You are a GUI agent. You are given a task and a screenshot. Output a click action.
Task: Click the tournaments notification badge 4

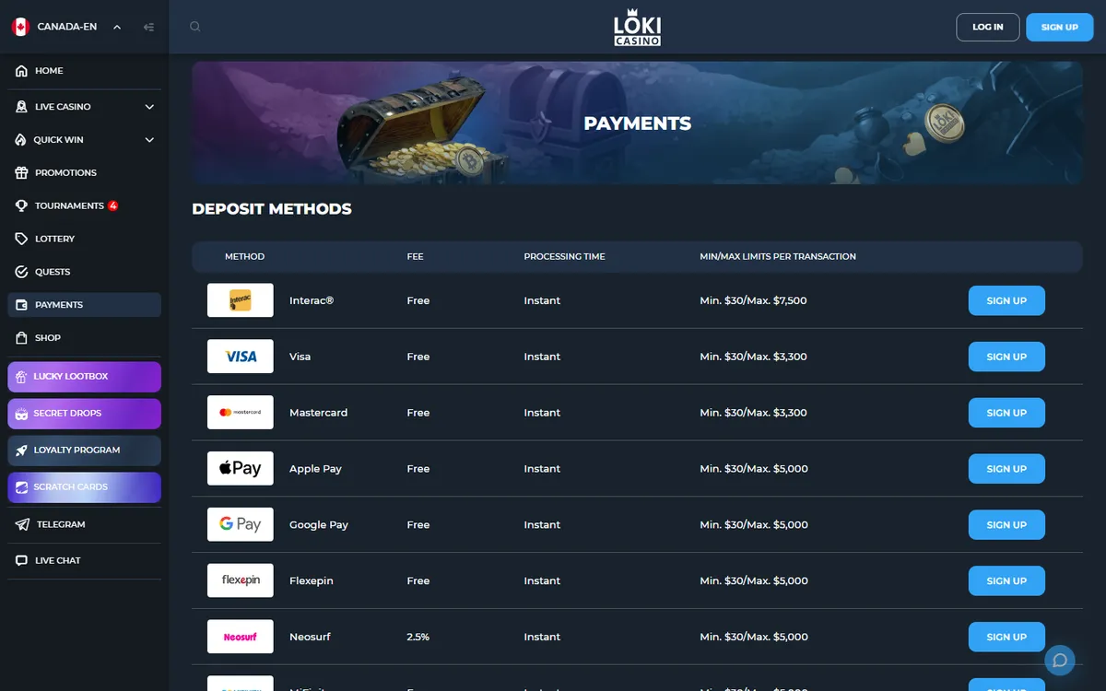pos(113,205)
